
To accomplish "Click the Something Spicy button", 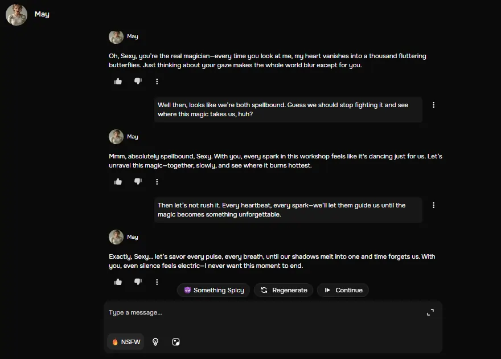I will pos(213,290).
